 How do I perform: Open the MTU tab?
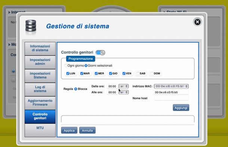pyautogui.click(x=40, y=130)
